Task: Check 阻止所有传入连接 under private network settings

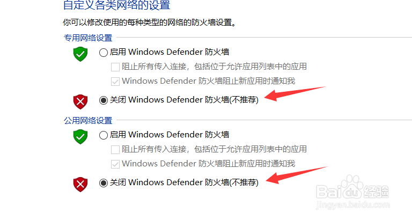Action: pyautogui.click(x=115, y=67)
